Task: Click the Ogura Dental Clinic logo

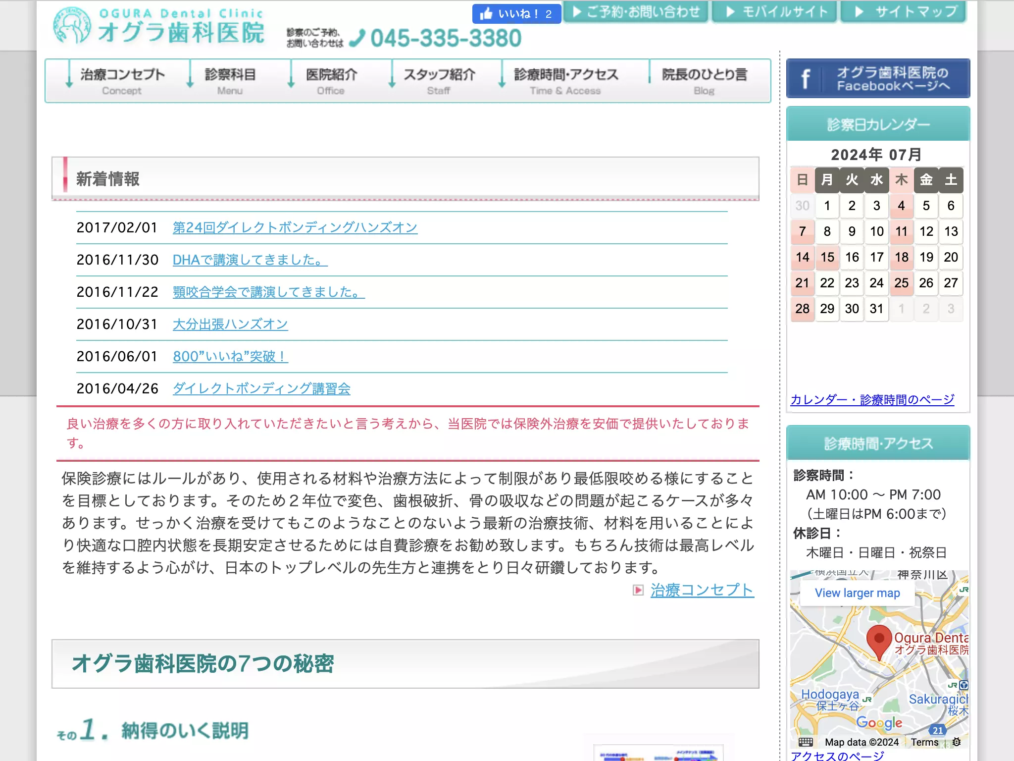Action: point(158,26)
